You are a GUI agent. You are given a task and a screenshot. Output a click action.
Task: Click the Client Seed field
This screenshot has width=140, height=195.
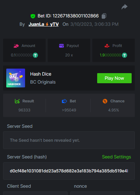pyautogui.click(x=35, y=193)
